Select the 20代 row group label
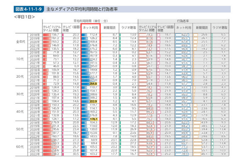This screenshot has width=244, height=162. point(21,77)
